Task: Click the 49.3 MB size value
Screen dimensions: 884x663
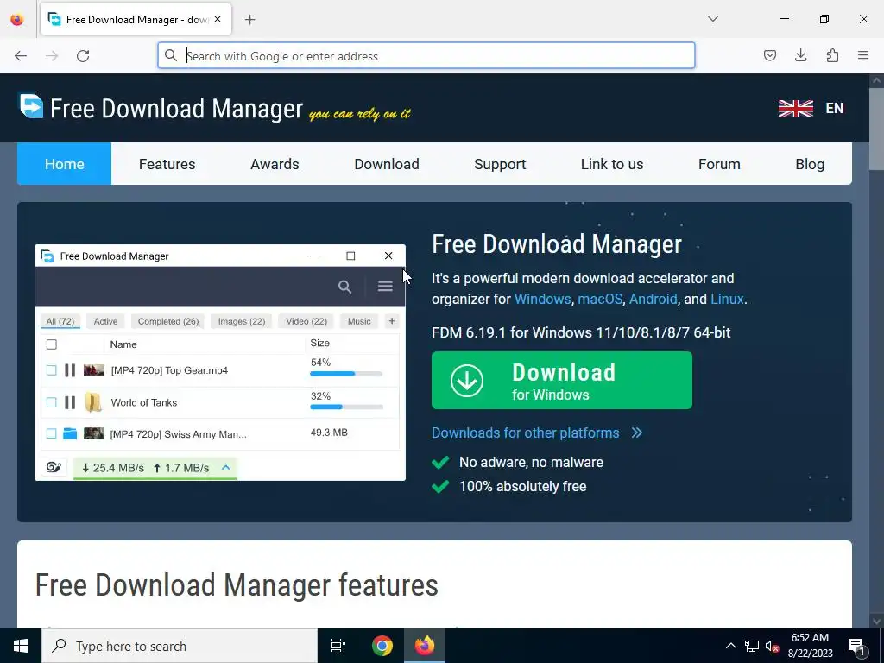Action: click(x=329, y=433)
